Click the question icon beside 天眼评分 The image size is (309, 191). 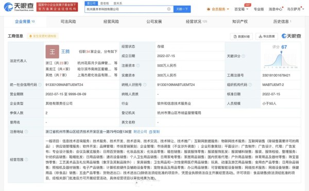tap(244, 56)
